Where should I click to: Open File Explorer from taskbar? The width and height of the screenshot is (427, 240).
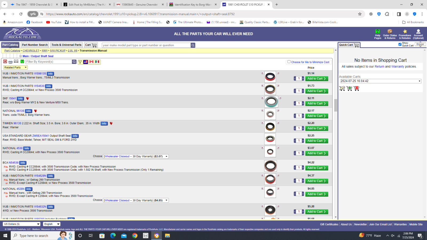[167, 235]
